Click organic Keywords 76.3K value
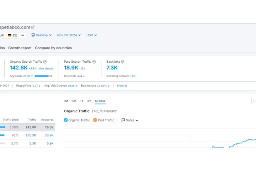This screenshot has height=171, width=256. click(26, 76)
